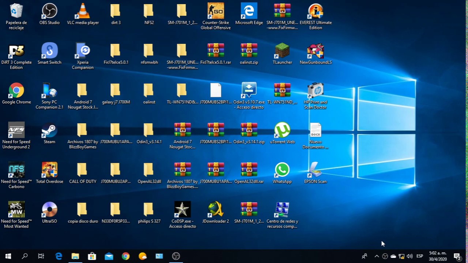Screen dimensions: 468x263
Task: Select the FirJ7telce5.0.1.rar archive
Action: point(216,54)
